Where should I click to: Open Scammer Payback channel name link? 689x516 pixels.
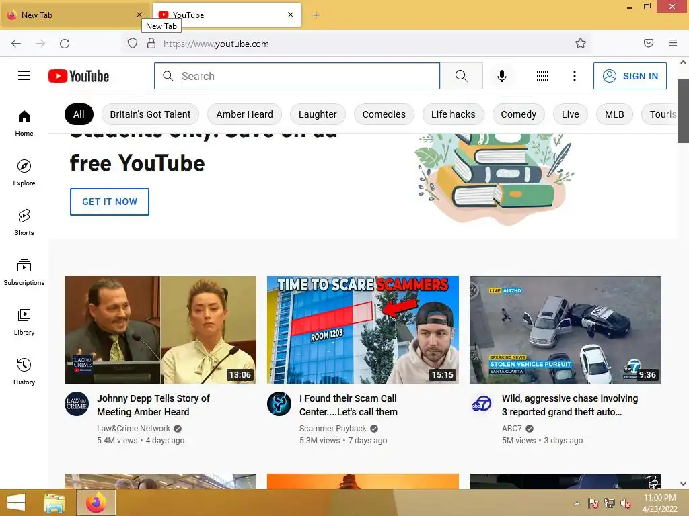[x=332, y=428]
